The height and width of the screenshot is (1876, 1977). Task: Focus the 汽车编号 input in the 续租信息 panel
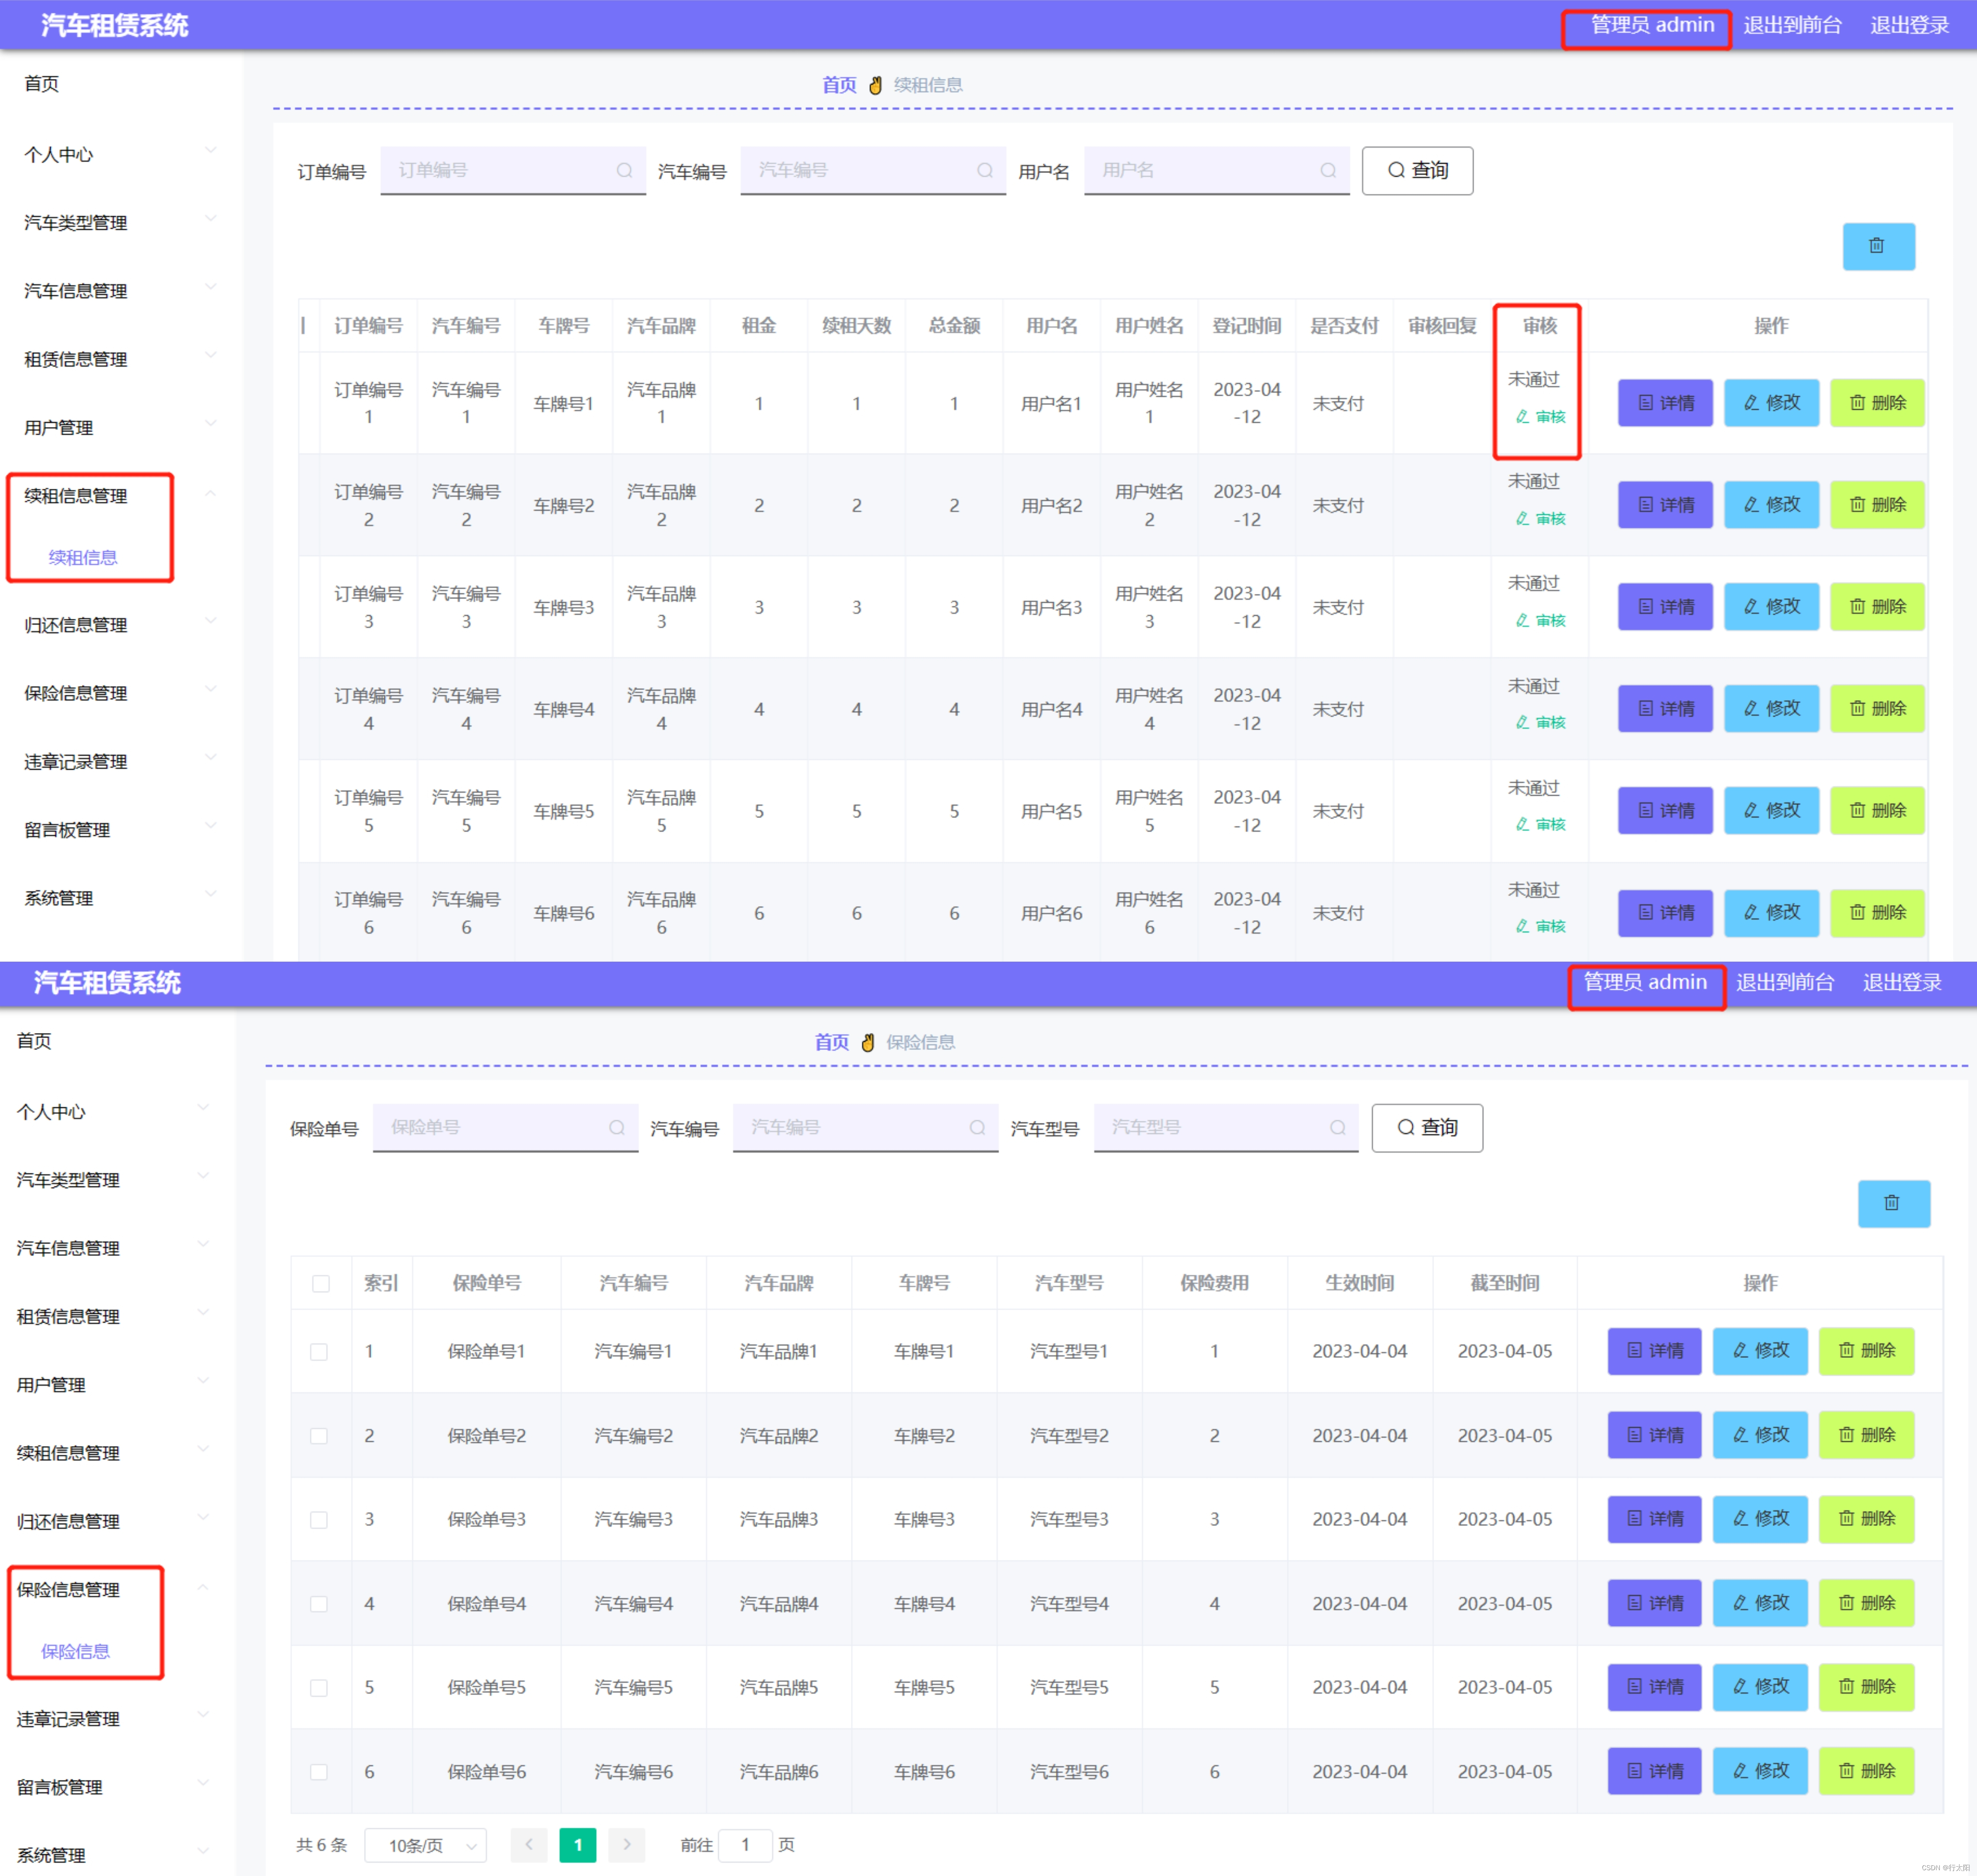click(873, 170)
